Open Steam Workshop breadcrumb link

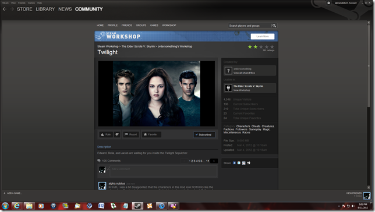point(108,47)
